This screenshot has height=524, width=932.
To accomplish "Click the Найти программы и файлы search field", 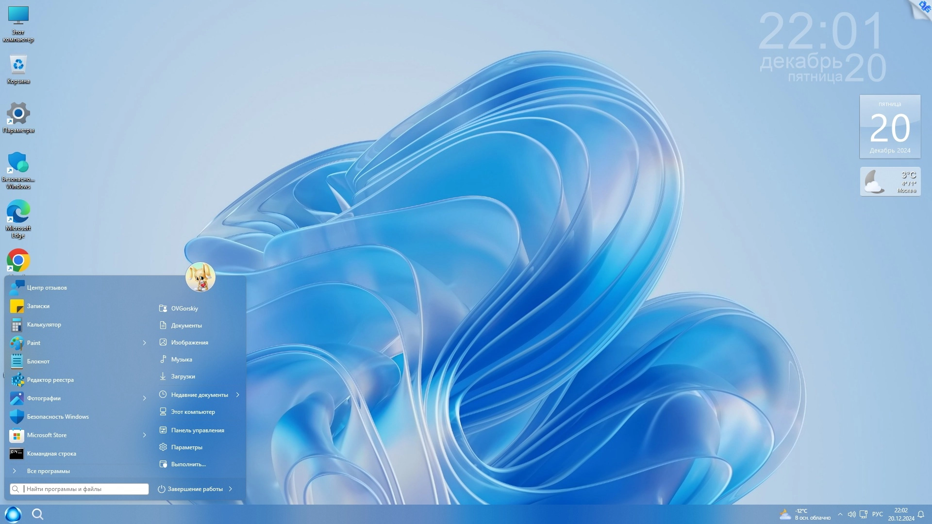I will tap(85, 489).
